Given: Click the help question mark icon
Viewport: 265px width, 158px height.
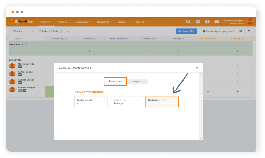Looking at the screenshot, I should coord(207,22).
